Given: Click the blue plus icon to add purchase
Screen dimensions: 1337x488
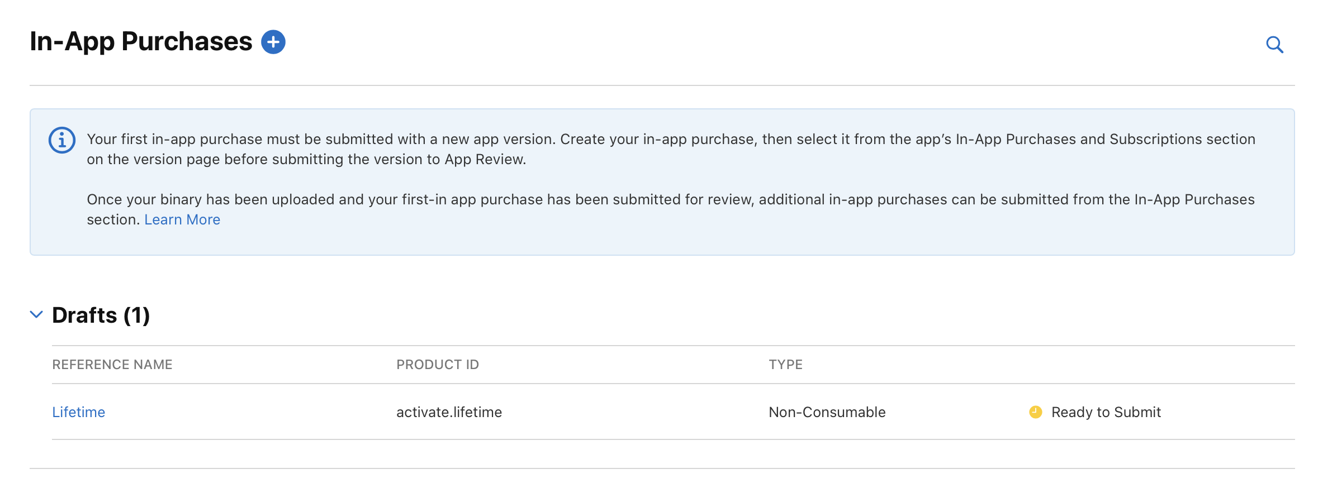Looking at the screenshot, I should click(273, 42).
